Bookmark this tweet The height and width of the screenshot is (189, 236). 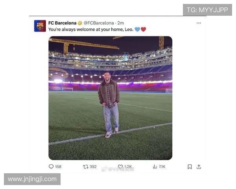(x=190, y=167)
